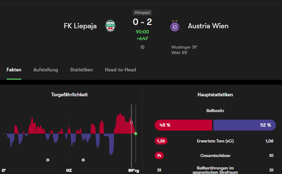Image resolution: width=282 pixels, height=174 pixels.
Task: Select the Fakten tab
Action: 14,70
